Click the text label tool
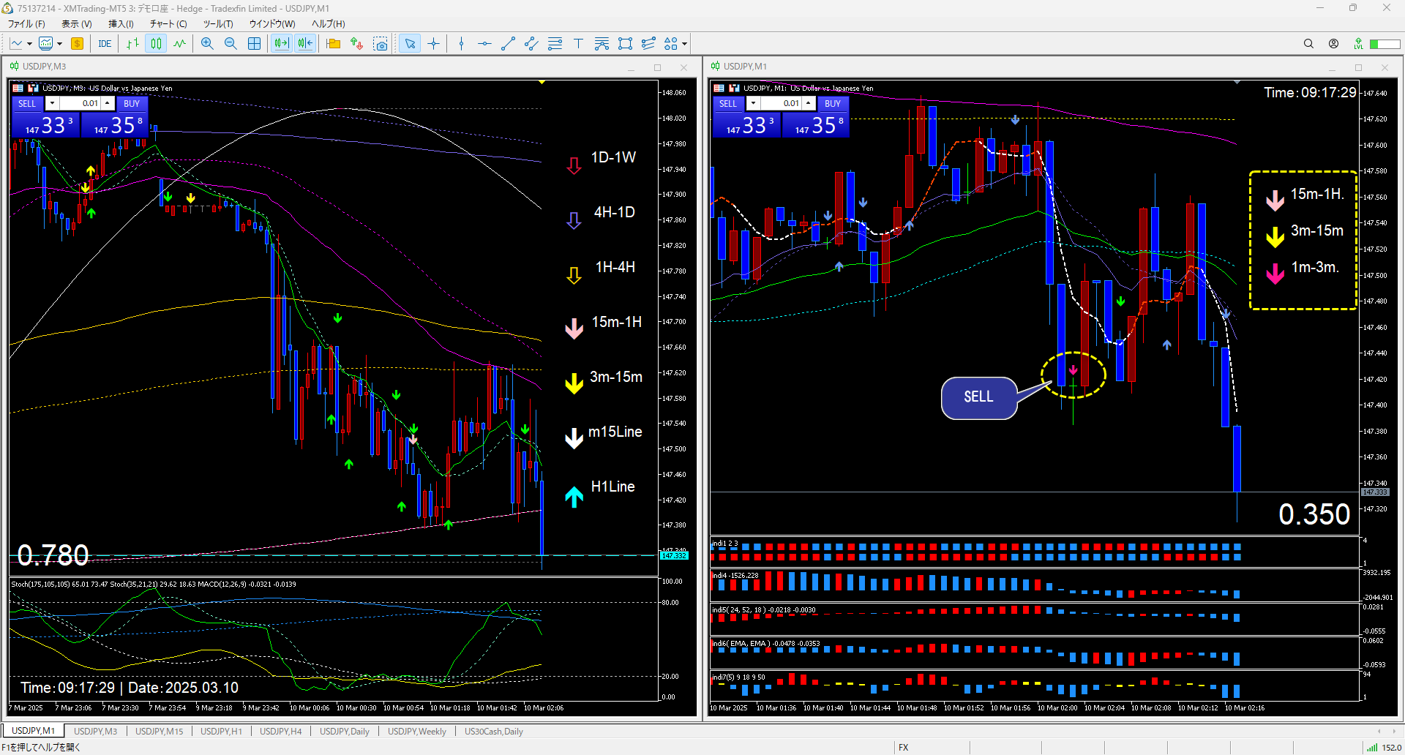The height and width of the screenshot is (755, 1405). (578, 44)
